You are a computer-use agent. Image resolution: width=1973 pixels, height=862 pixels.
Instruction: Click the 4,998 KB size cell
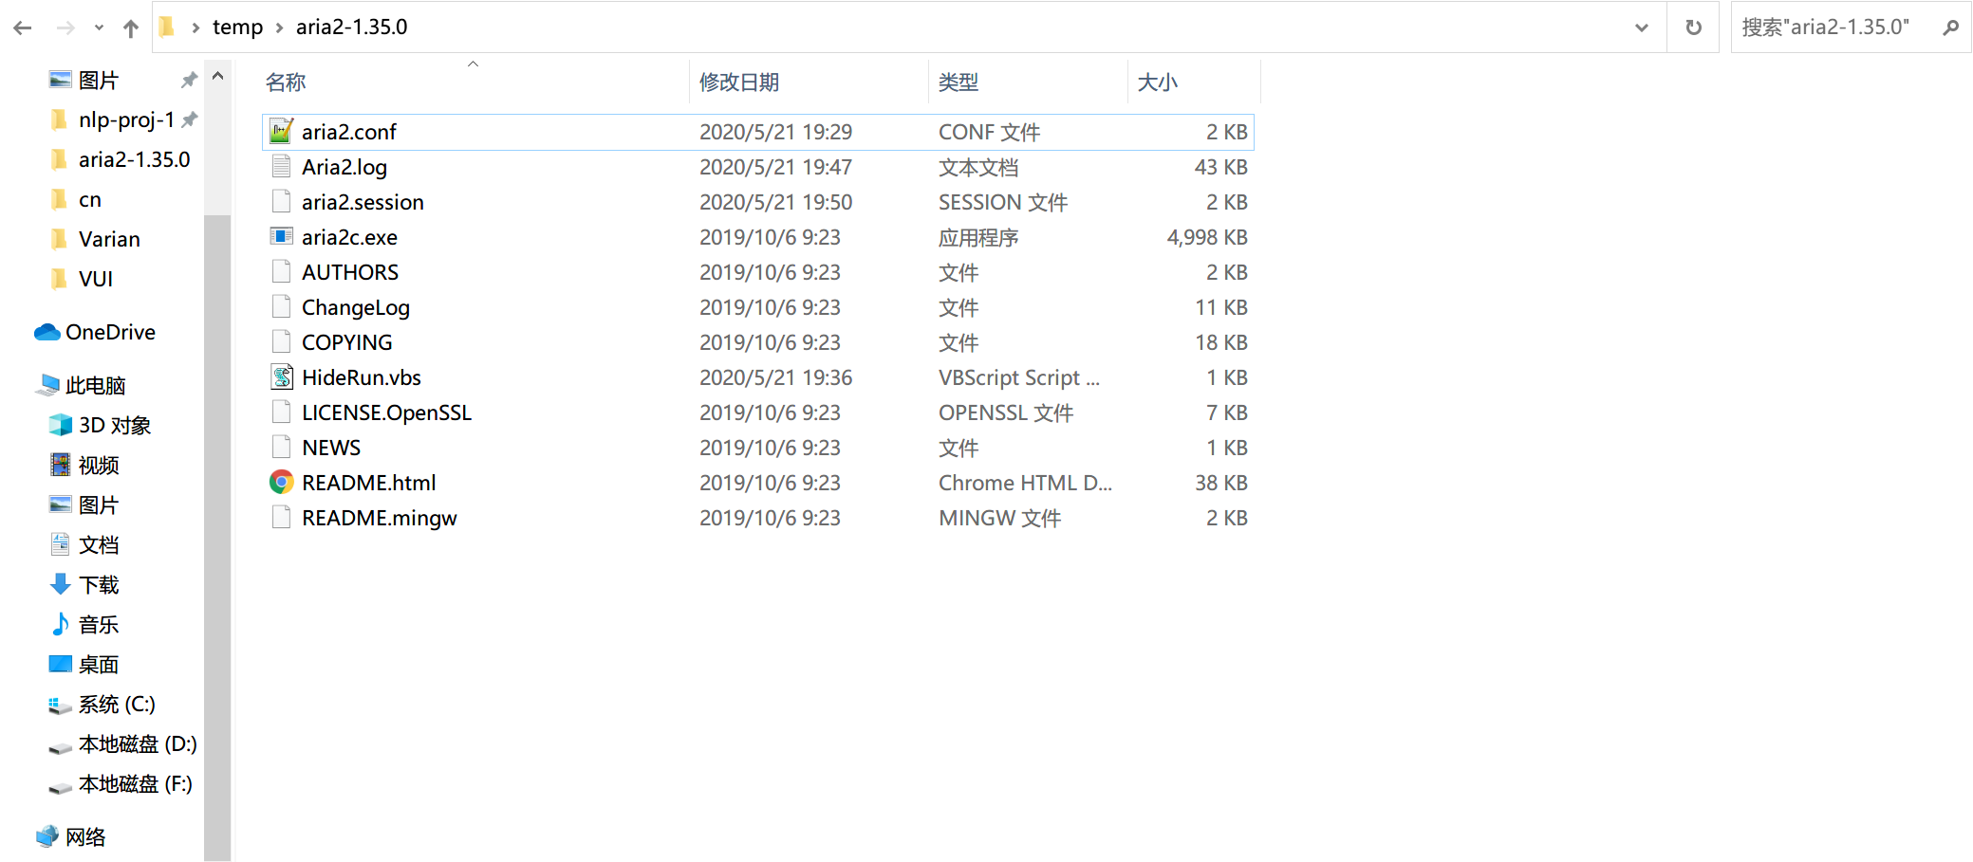pyautogui.click(x=1207, y=237)
